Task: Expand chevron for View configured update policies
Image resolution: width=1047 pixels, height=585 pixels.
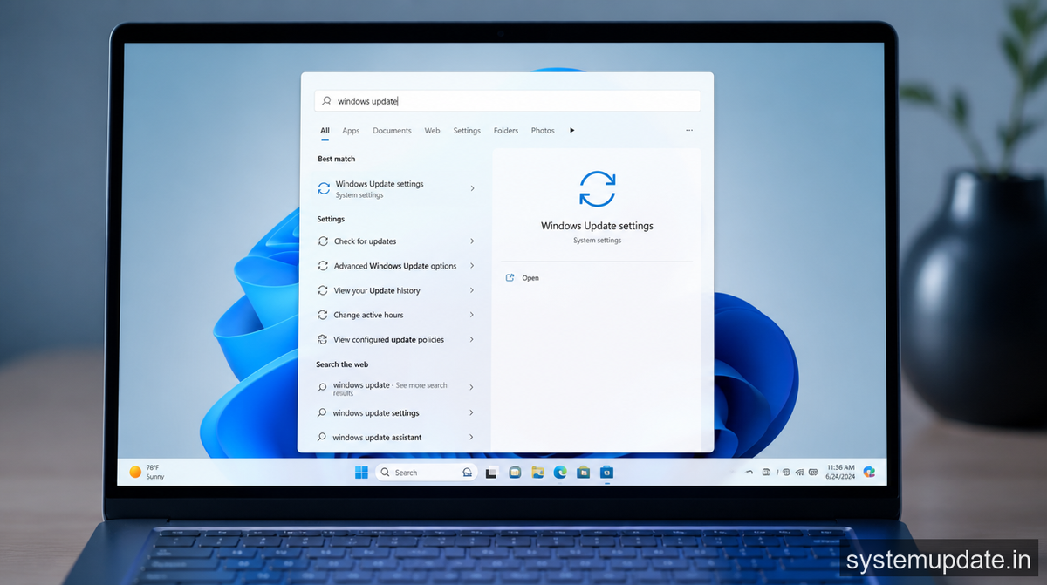Action: (472, 339)
